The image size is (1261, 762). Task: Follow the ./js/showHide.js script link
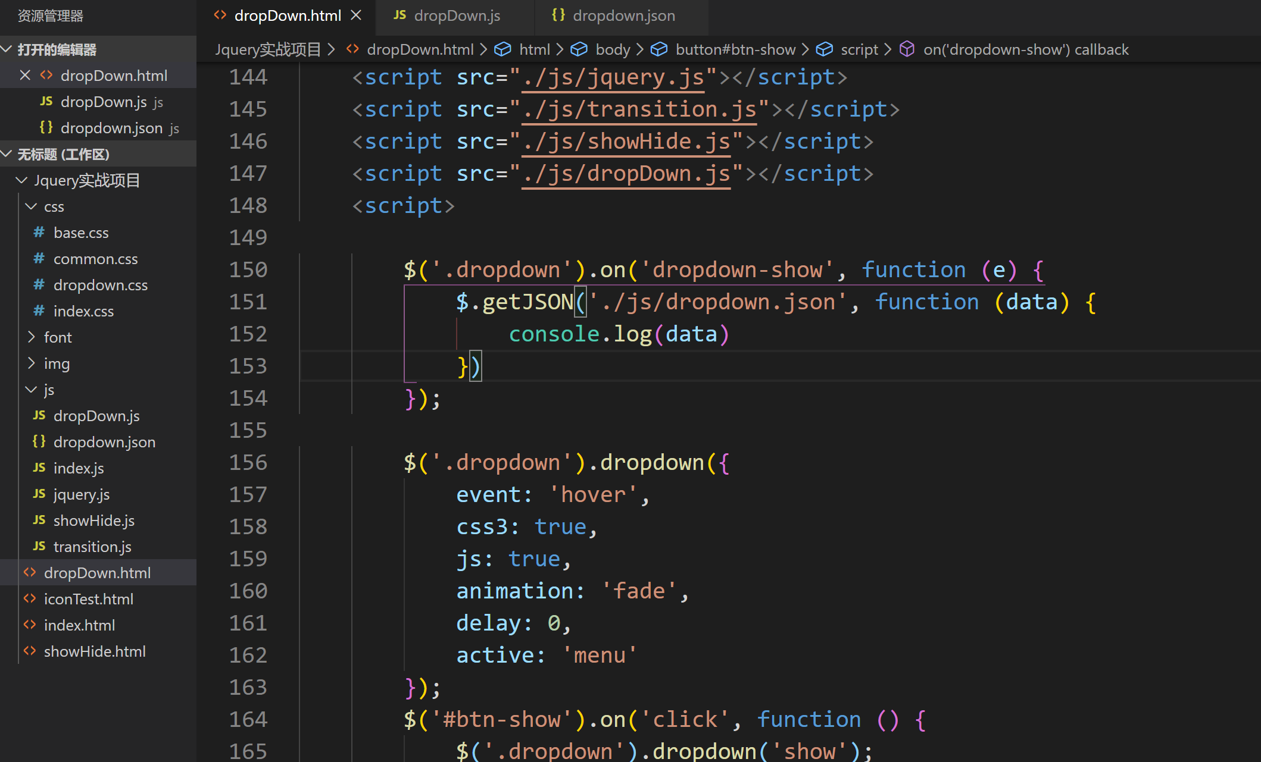coord(626,142)
